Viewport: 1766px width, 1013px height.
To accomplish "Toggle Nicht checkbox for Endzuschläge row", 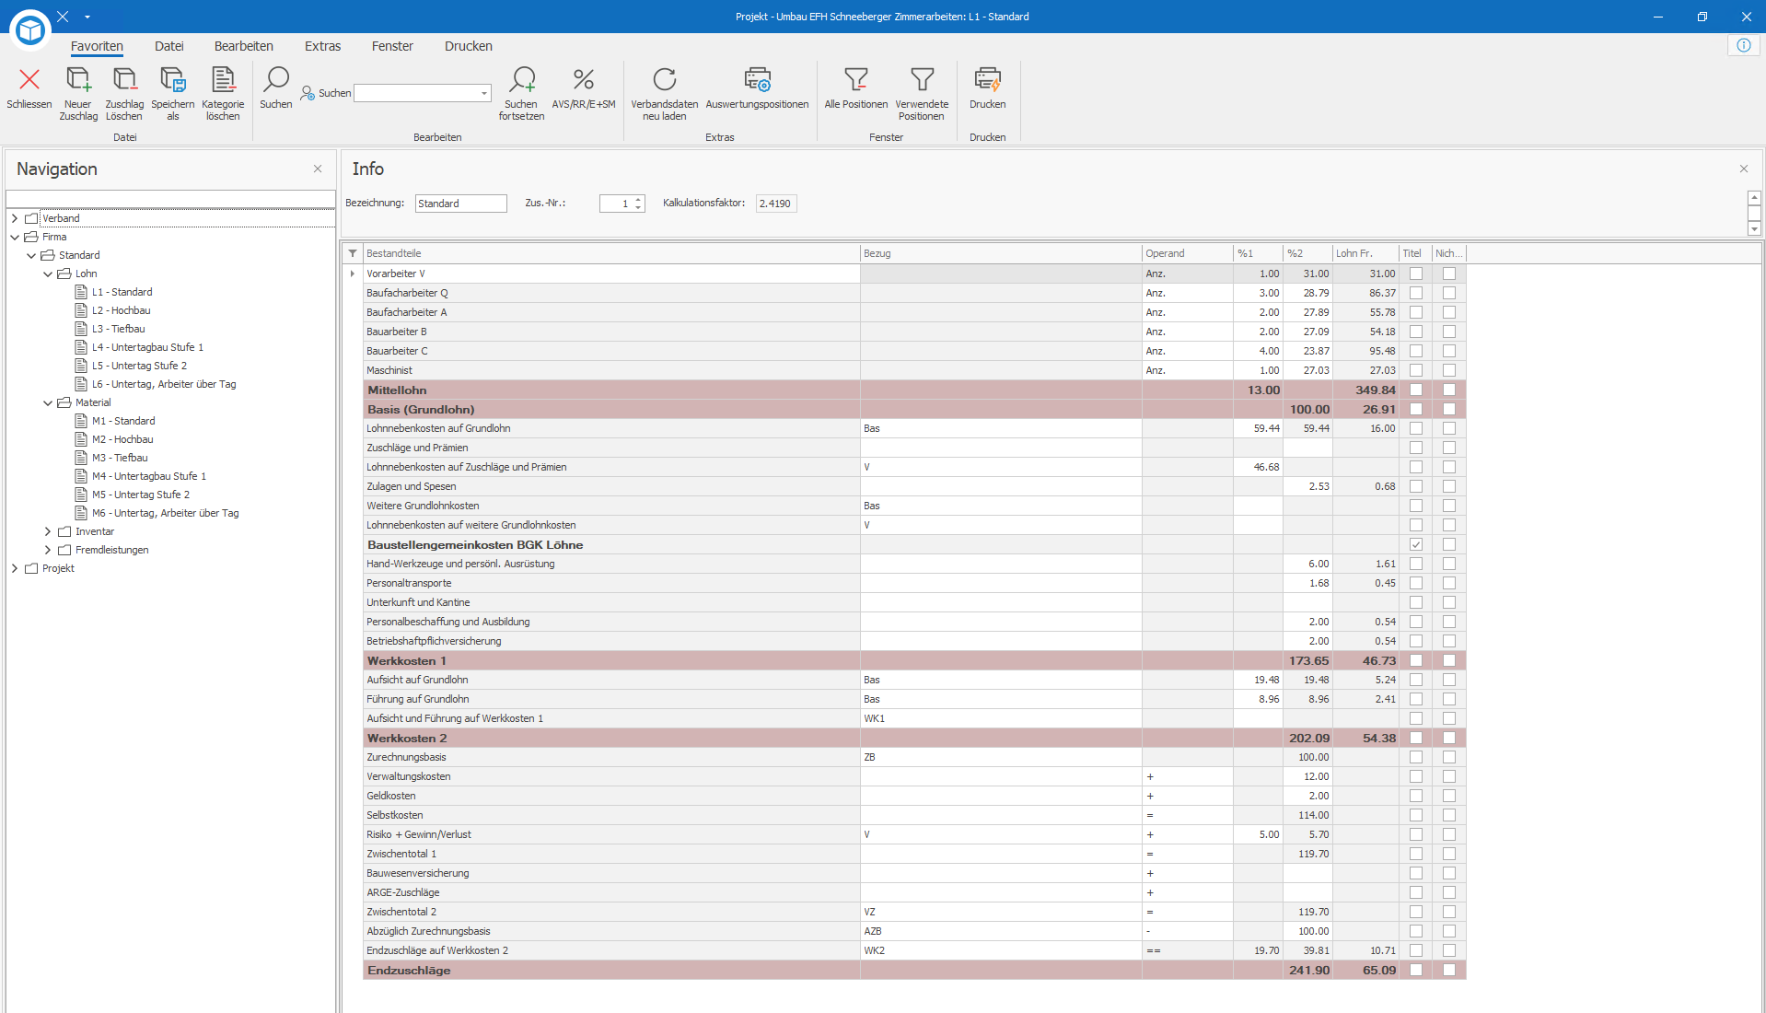I will 1449,970.
